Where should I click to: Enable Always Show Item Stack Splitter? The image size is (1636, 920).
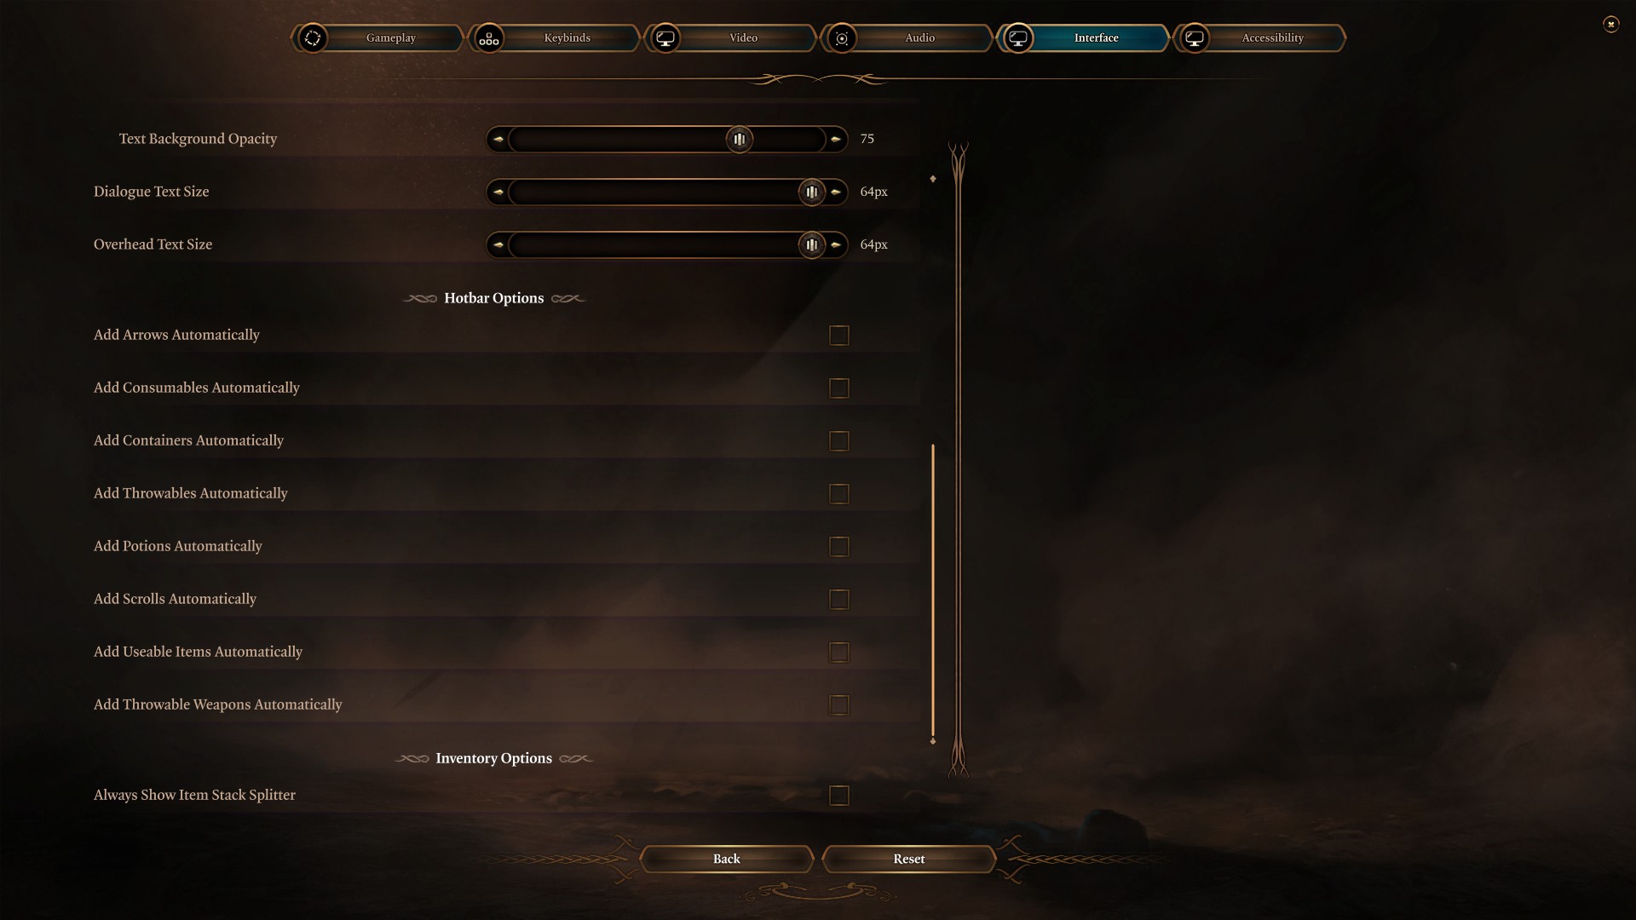838,796
